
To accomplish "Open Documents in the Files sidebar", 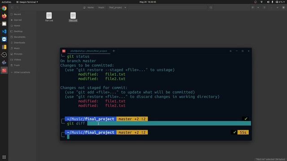I will pyautogui.click(x=20, y=37).
